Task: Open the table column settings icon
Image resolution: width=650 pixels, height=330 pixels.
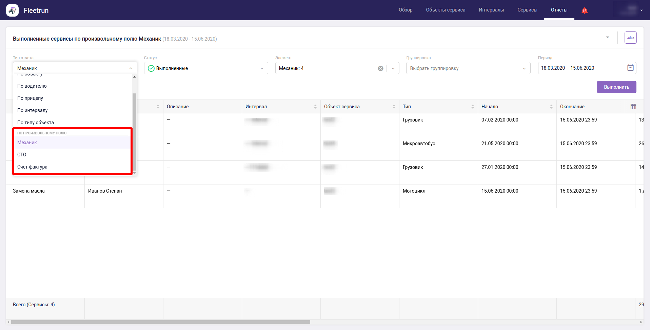Action: pos(633,107)
